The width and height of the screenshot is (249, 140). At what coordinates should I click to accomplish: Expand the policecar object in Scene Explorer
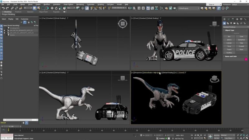pyautogui.click(x=4, y=33)
